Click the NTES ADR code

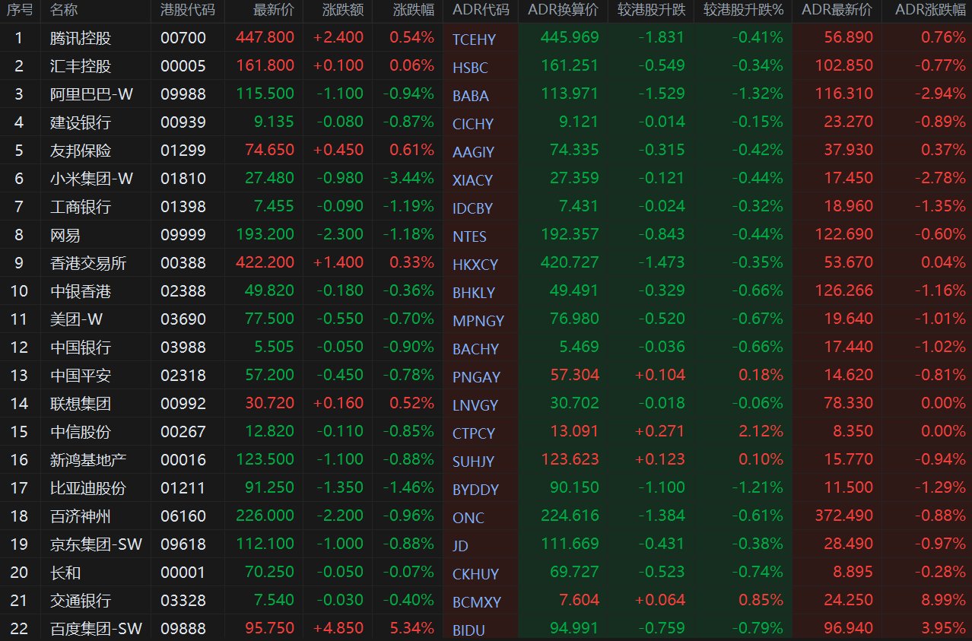tap(470, 236)
